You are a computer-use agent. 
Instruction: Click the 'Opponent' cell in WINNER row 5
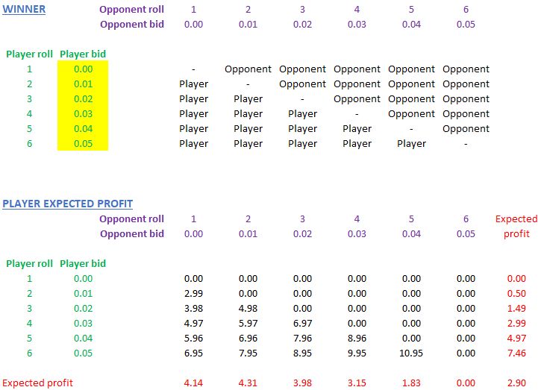[466, 128]
